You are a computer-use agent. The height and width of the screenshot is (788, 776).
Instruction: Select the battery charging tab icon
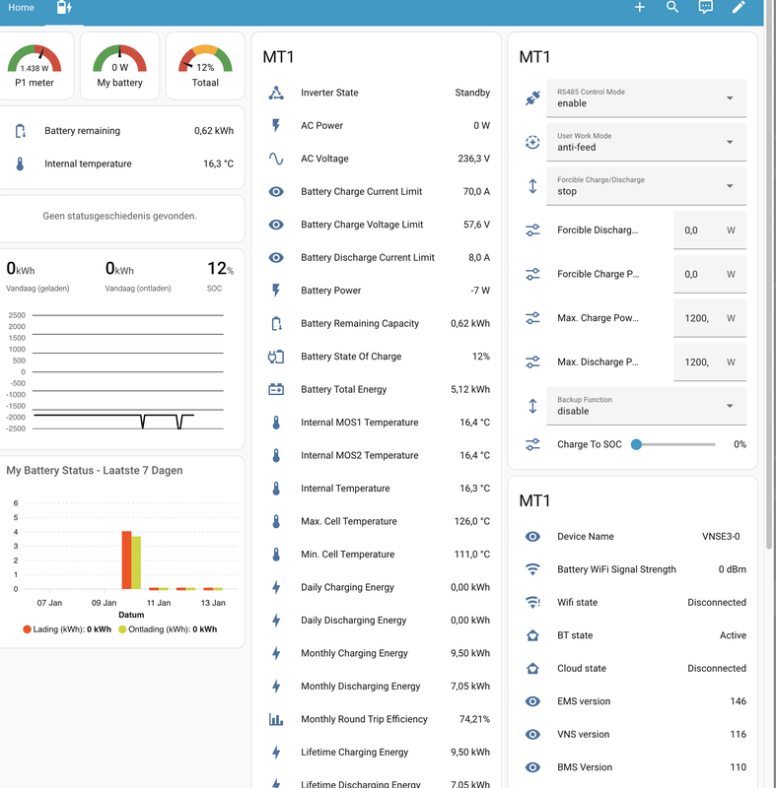[x=64, y=8]
